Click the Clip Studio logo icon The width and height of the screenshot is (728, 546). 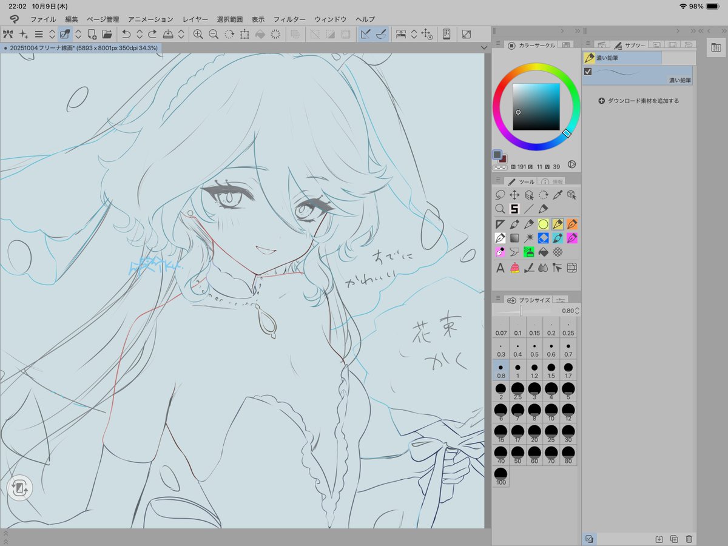point(14,19)
